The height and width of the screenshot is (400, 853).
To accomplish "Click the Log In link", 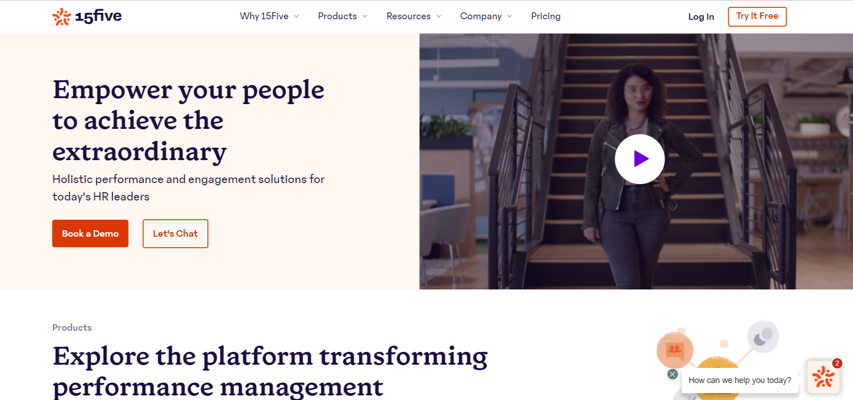I will tap(701, 17).
